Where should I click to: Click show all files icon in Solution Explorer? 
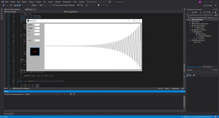209,12
